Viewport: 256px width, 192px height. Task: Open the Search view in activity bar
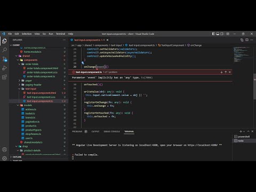pos(4,50)
